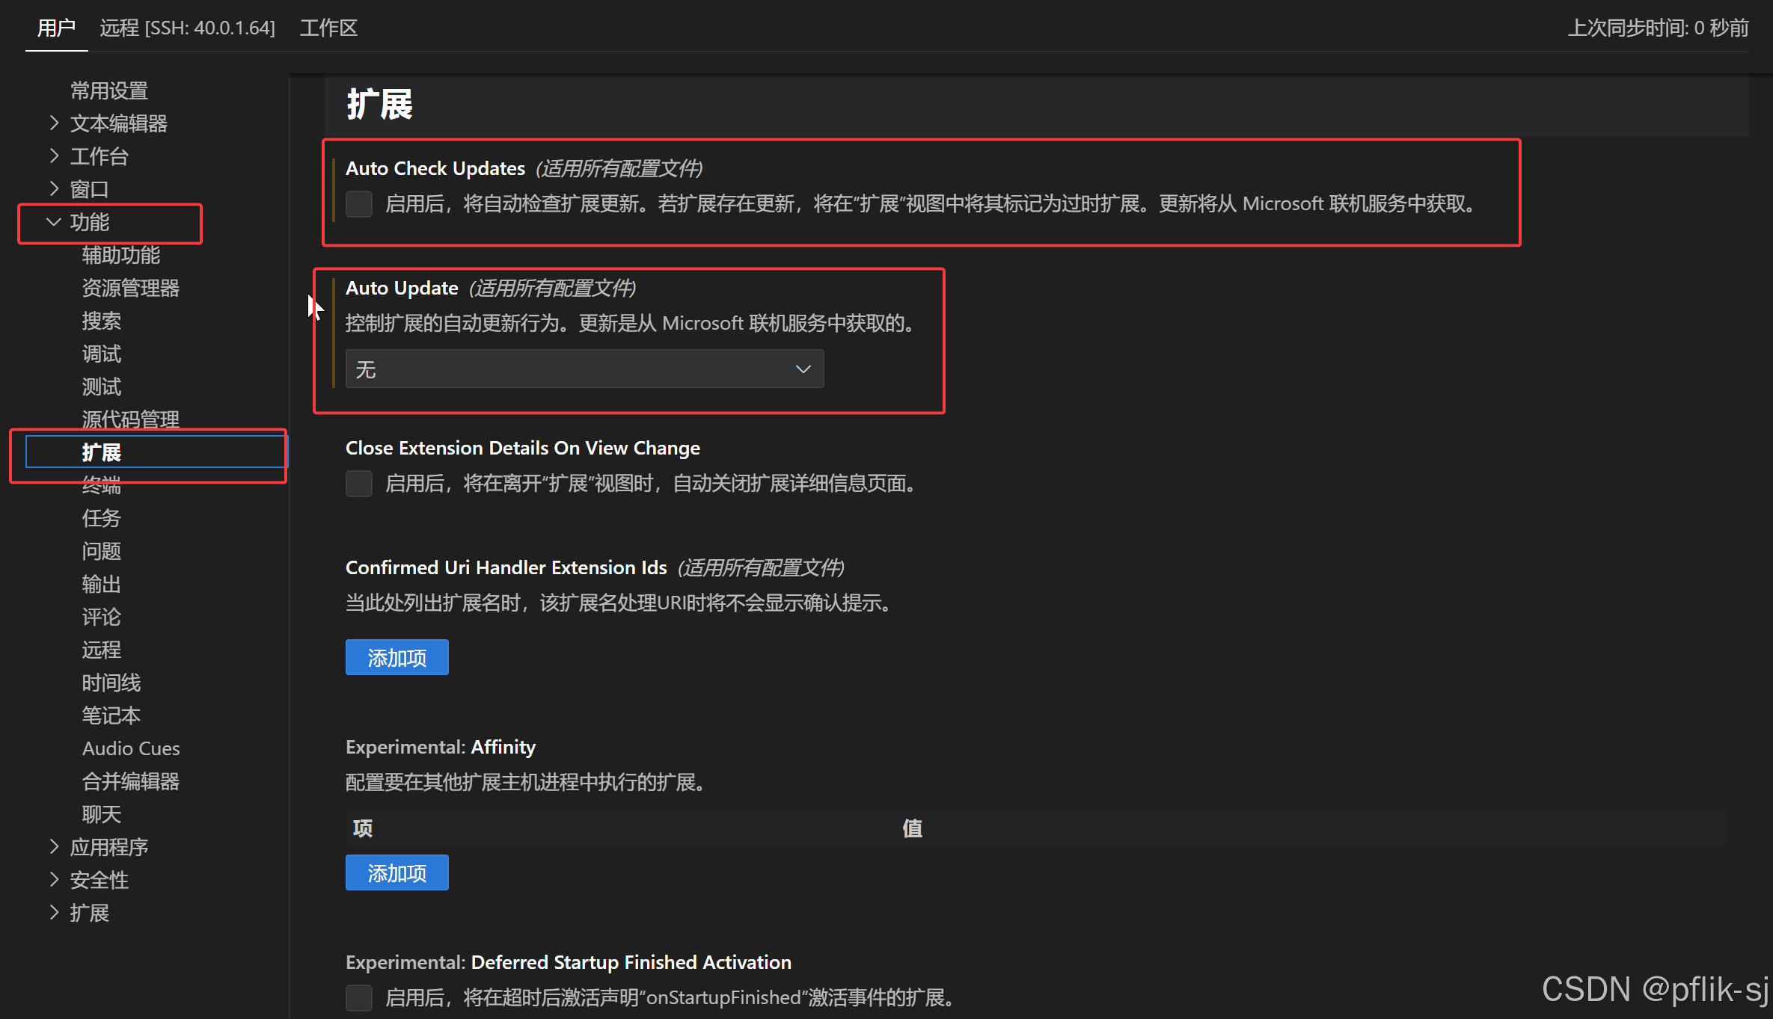The height and width of the screenshot is (1019, 1773).
Task: Expand the 窗口 settings chevron
Action: point(54,188)
